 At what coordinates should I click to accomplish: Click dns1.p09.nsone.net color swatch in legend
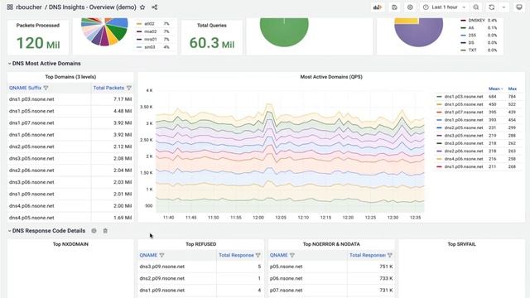pos(440,167)
